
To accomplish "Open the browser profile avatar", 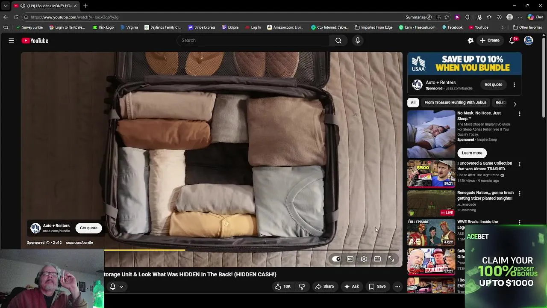I will click(x=509, y=17).
